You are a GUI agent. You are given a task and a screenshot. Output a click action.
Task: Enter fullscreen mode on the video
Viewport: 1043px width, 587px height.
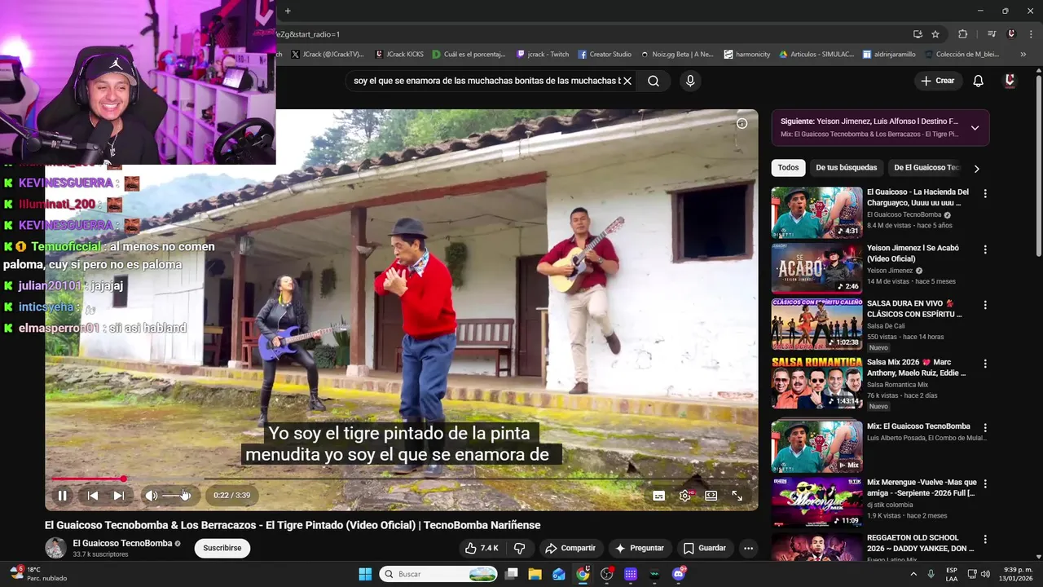tap(737, 496)
